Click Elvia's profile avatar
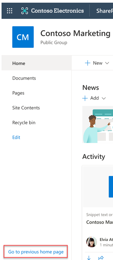 coord(92,242)
